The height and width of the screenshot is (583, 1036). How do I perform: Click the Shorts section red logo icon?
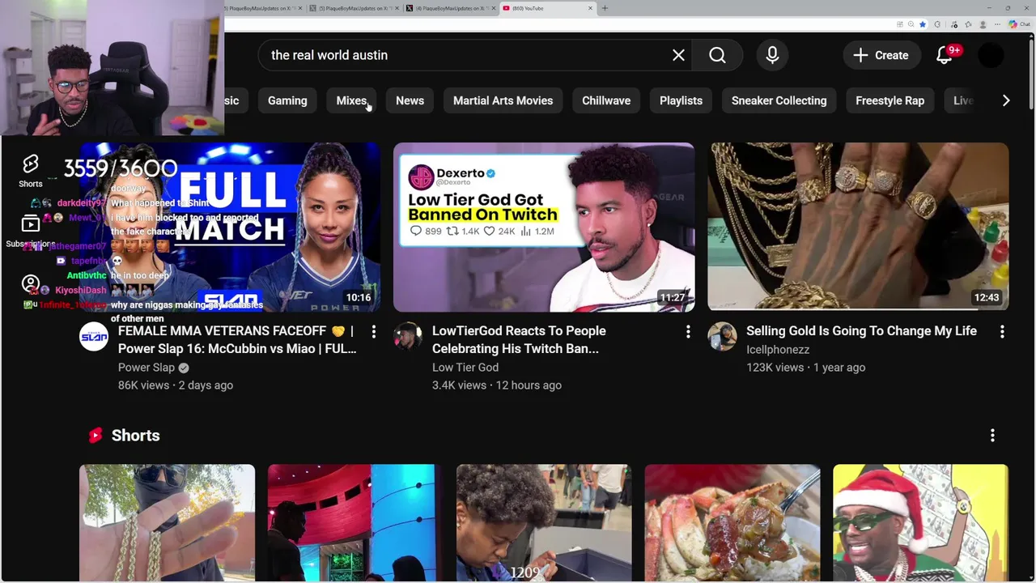(x=96, y=436)
